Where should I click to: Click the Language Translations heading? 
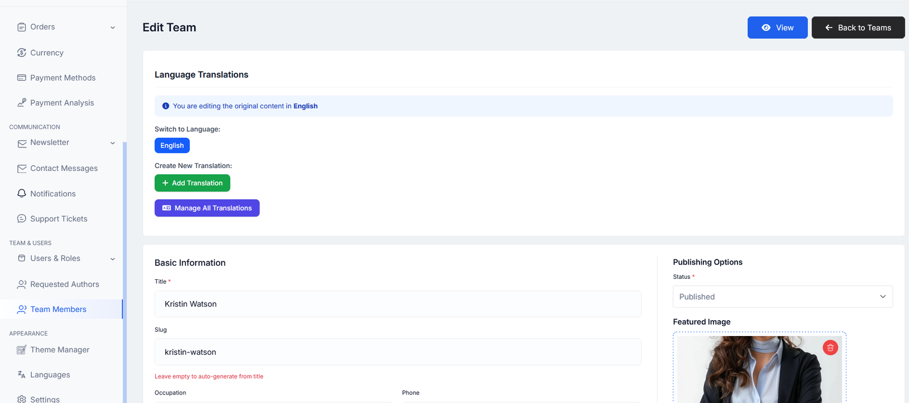point(201,75)
